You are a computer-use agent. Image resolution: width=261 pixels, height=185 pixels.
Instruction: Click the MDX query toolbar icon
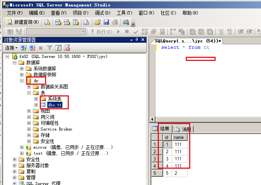pos(58,22)
